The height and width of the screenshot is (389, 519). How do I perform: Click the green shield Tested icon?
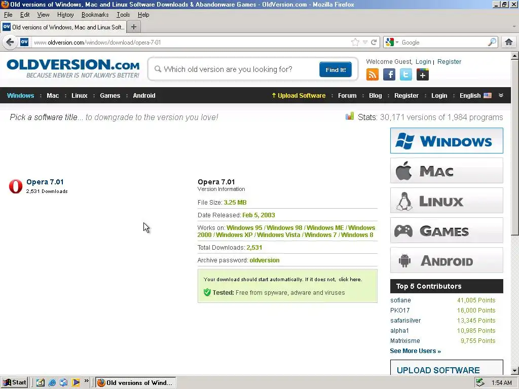pos(207,292)
